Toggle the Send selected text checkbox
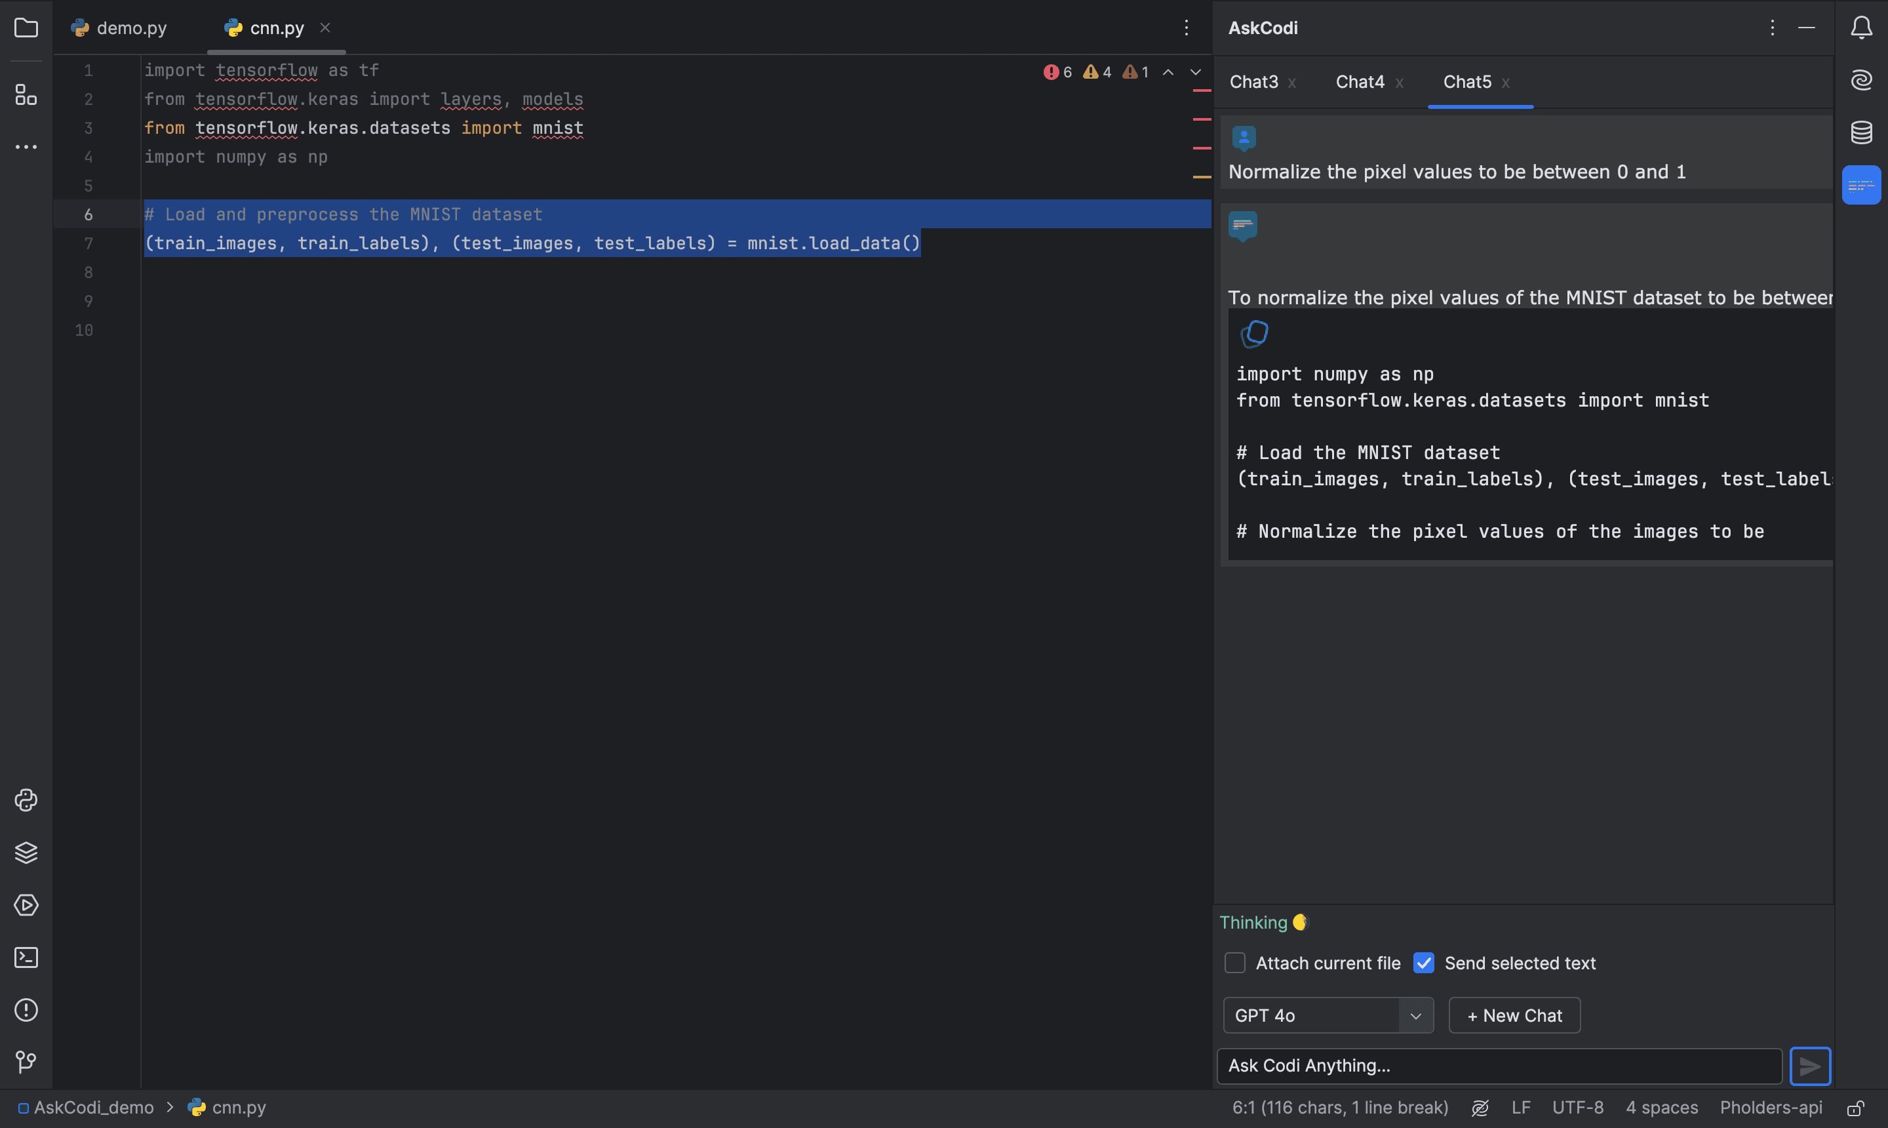This screenshot has width=1888, height=1128. coord(1424,964)
